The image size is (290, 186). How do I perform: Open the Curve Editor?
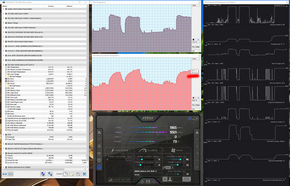119,180
